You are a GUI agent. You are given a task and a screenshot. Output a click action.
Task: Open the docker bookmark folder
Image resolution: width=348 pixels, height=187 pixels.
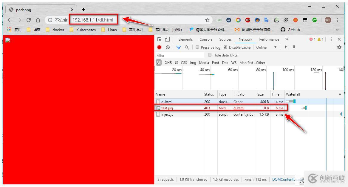point(55,30)
